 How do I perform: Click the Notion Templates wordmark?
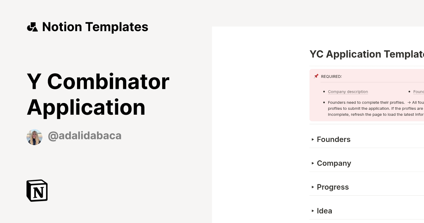[95, 27]
